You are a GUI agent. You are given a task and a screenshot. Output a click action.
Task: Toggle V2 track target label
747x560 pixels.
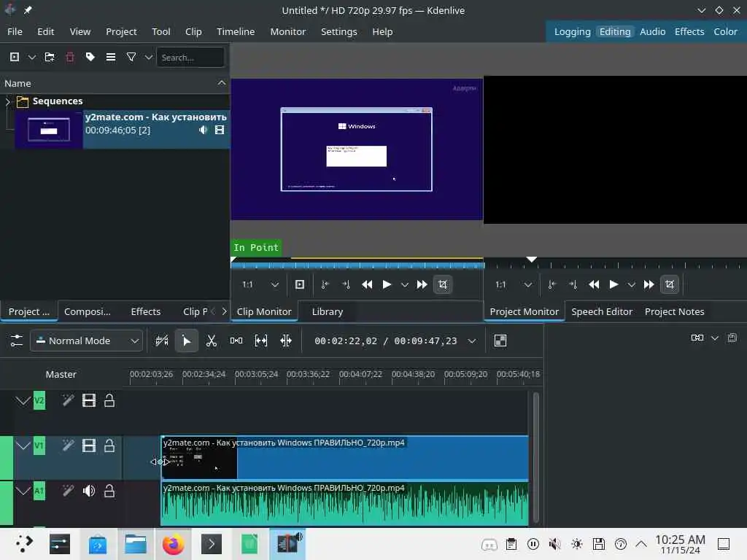(39, 400)
